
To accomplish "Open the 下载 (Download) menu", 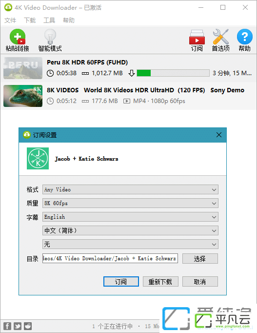I will [30, 21].
